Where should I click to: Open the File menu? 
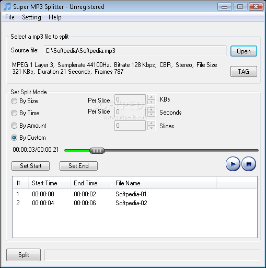click(10, 17)
